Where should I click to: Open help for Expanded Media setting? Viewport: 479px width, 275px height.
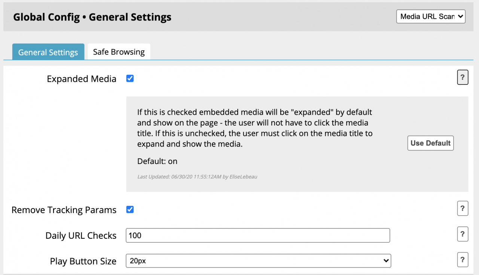tap(463, 78)
